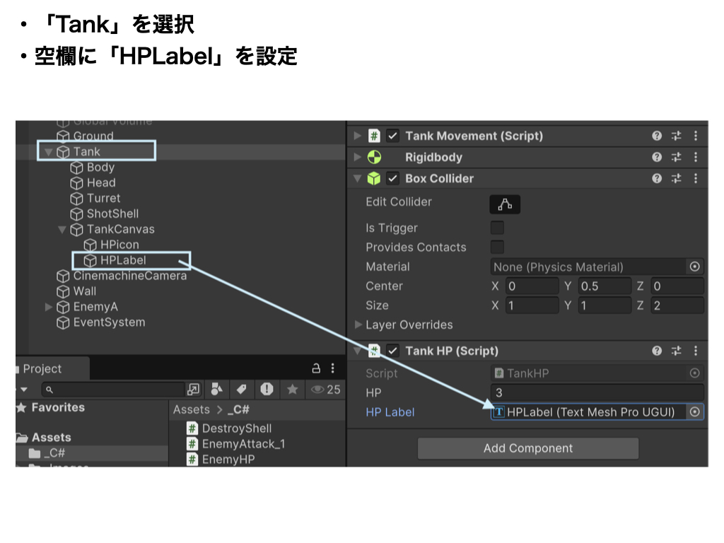Open Box Collider help reference icon
Viewport: 724px width, 543px height.
[x=657, y=178]
